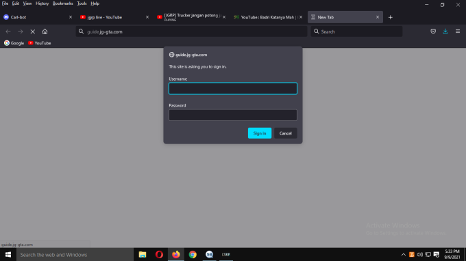Close the Carl-bot tab

click(71, 17)
